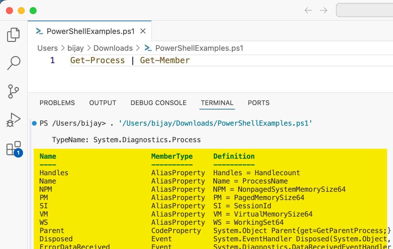
Task: Open the Downloads breadcrumb dropdown
Action: [113, 48]
